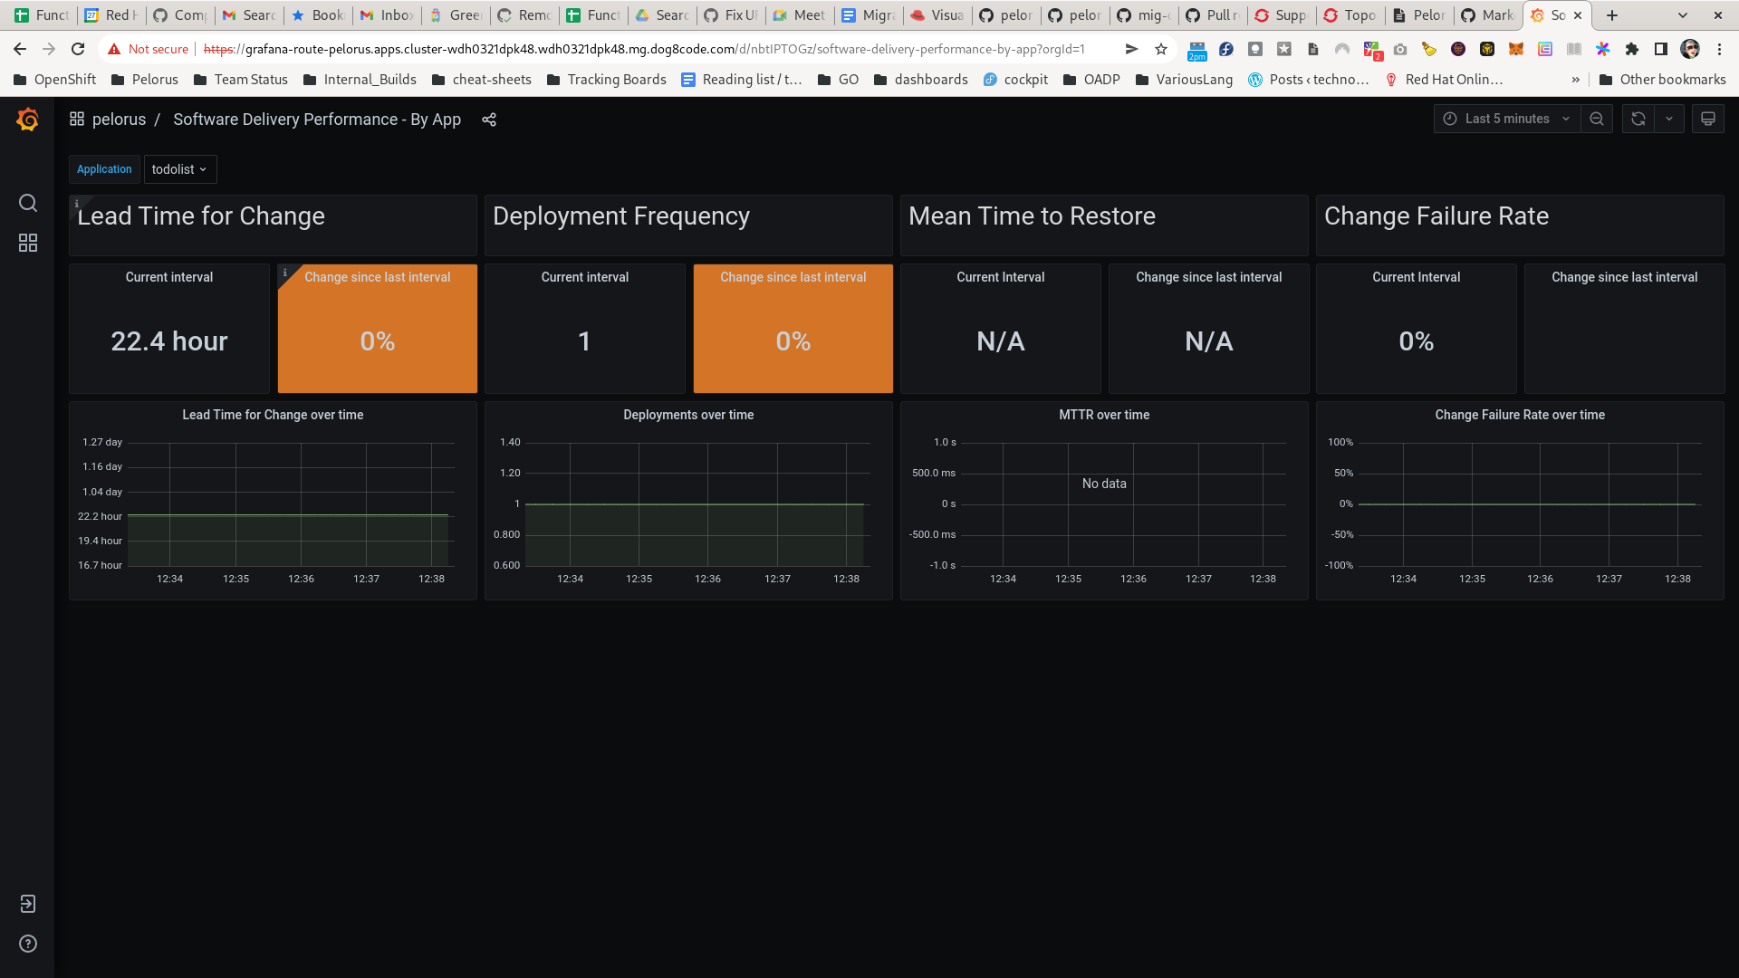Open the Other bookmarks folder

[1662, 80]
